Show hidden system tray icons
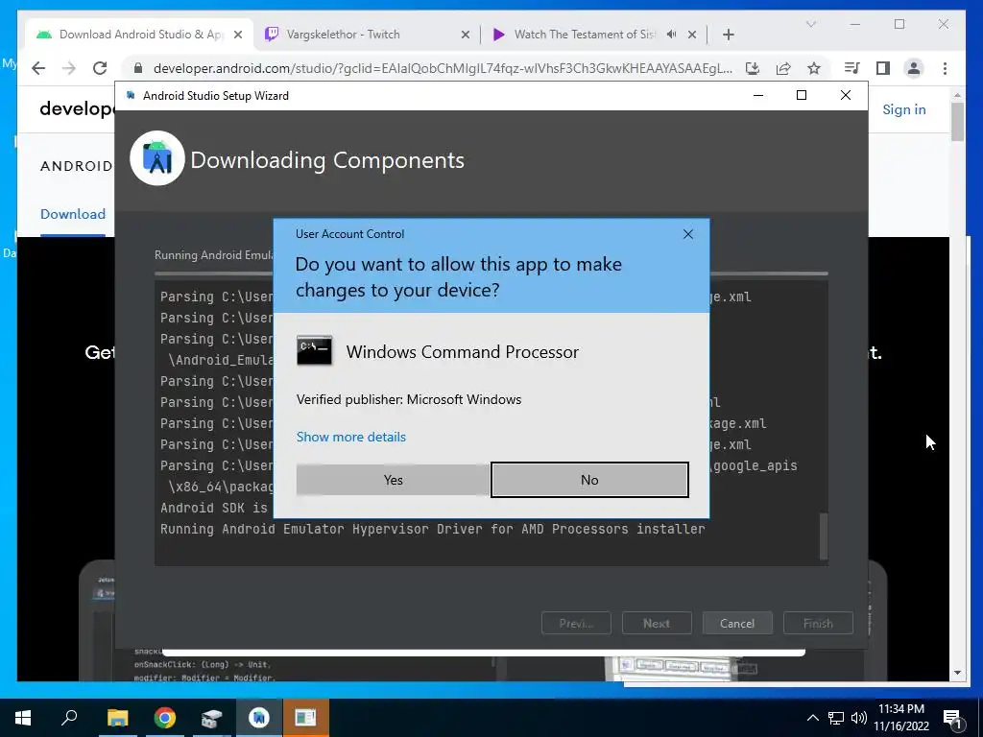 click(x=812, y=718)
